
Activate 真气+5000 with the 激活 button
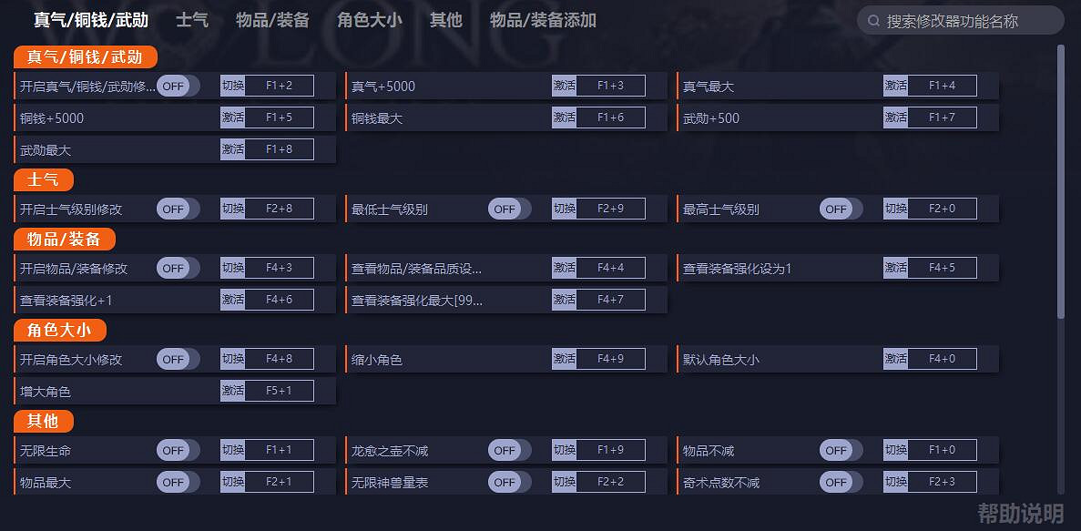pos(564,85)
